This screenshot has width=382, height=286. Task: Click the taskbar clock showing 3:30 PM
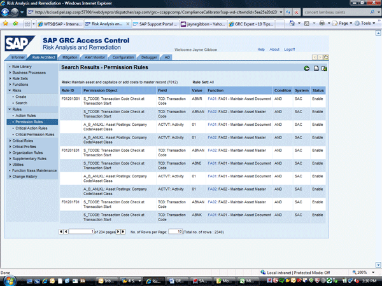(x=369, y=281)
